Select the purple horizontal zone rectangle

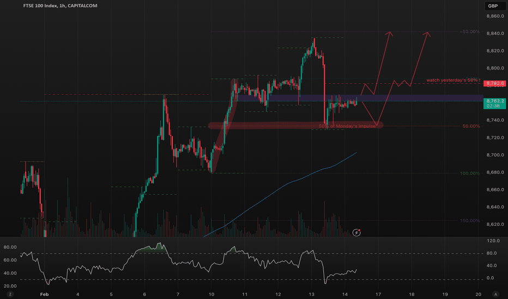pos(360,98)
